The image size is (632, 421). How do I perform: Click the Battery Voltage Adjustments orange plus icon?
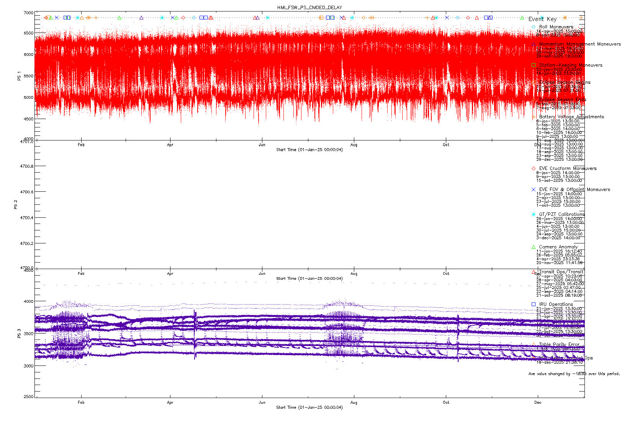point(534,117)
